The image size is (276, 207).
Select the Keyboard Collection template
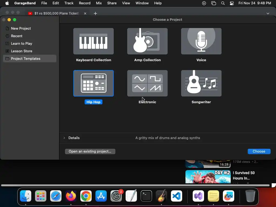94,41
